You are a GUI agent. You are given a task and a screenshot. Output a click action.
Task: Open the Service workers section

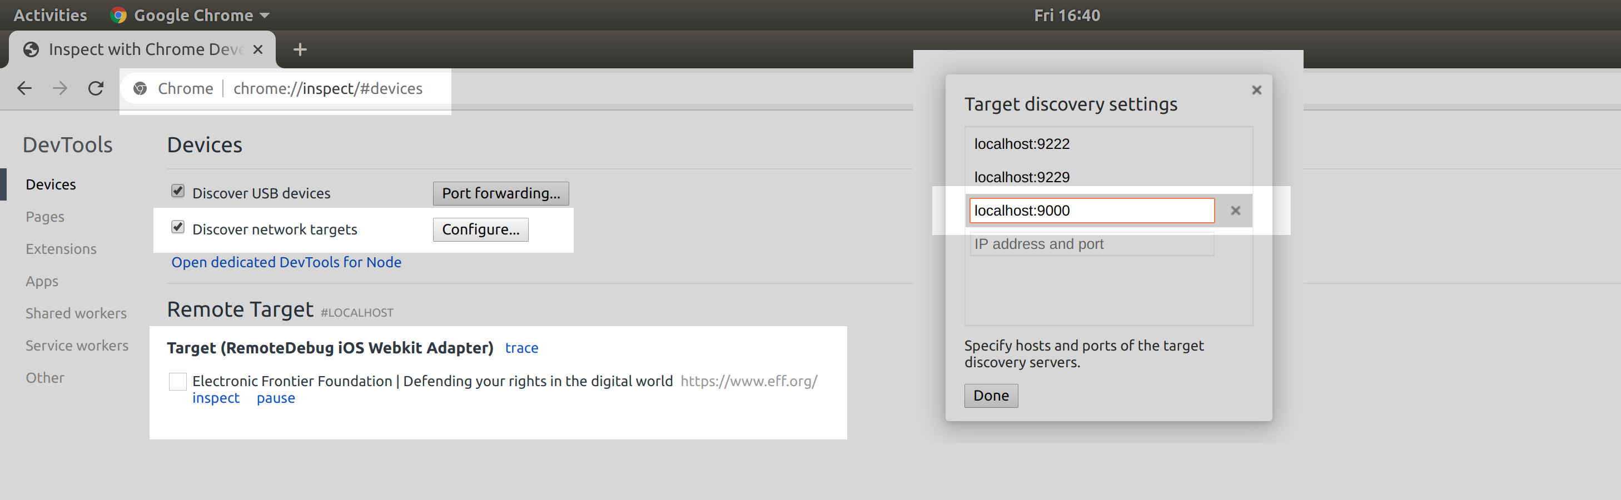pos(77,346)
